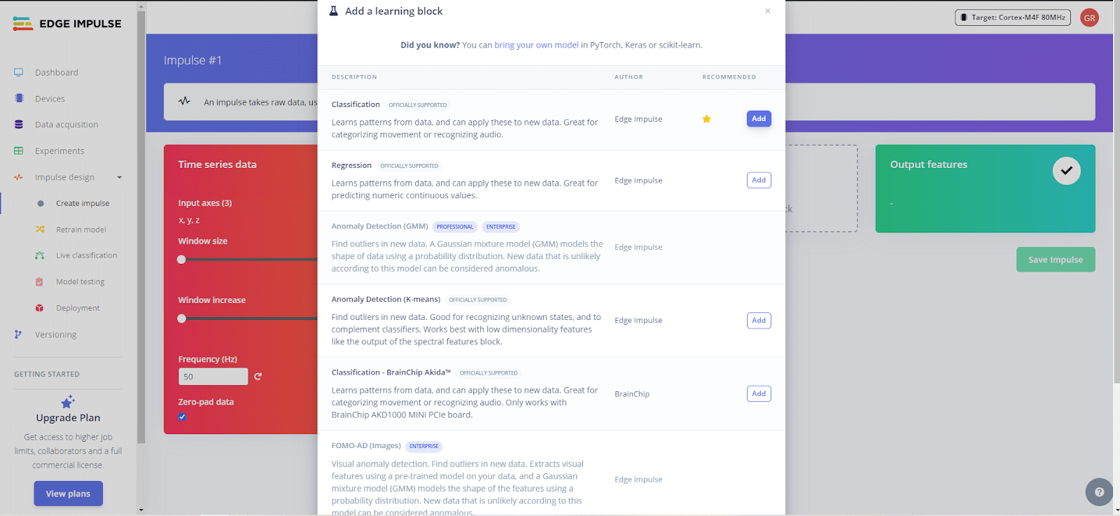Open the Target Cortex-M4F 80MHz selector
Screen dimensions: 1120x516
1012,18
